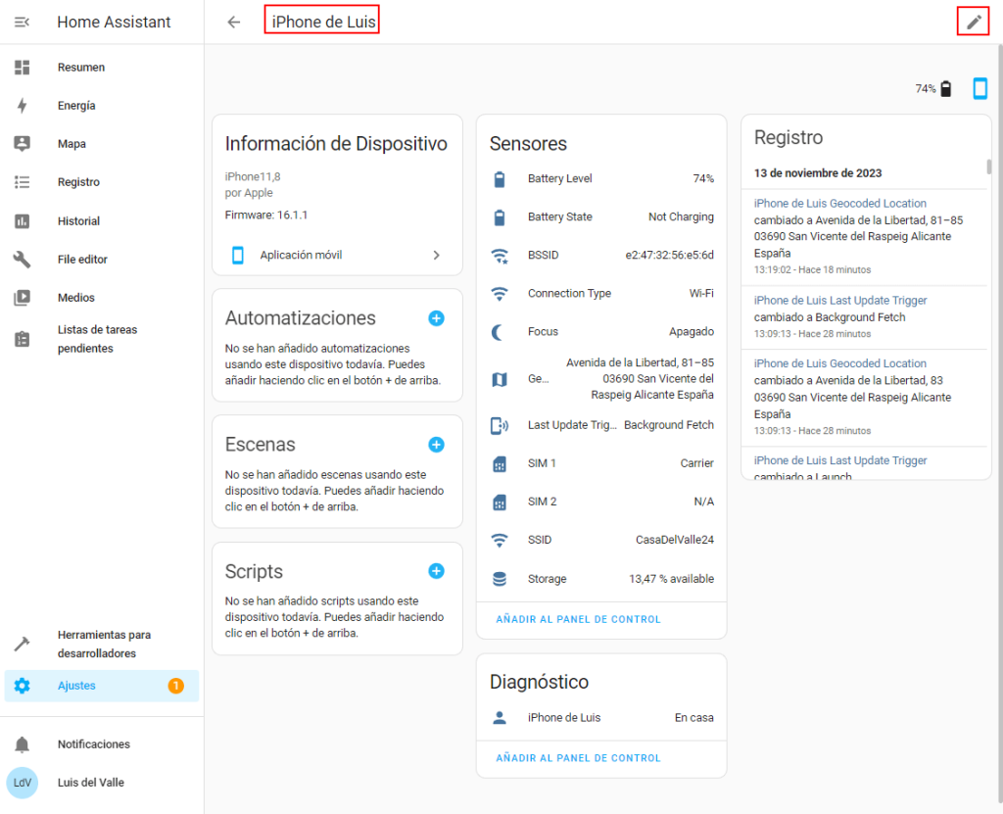This screenshot has width=1003, height=814.
Task: Open the Aplicación móvil integration chevron
Action: click(437, 256)
